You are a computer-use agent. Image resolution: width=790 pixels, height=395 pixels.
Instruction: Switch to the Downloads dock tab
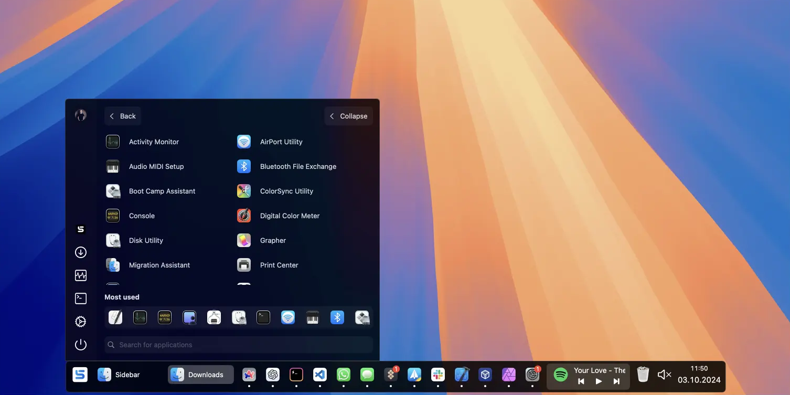(x=200, y=375)
